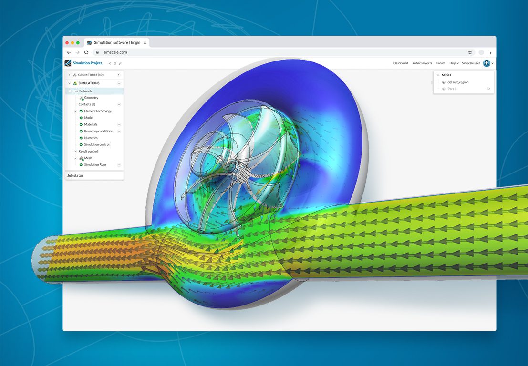Click the GEOMETRIES section icon
Image resolution: width=528 pixels, height=366 pixels.
tap(75, 75)
